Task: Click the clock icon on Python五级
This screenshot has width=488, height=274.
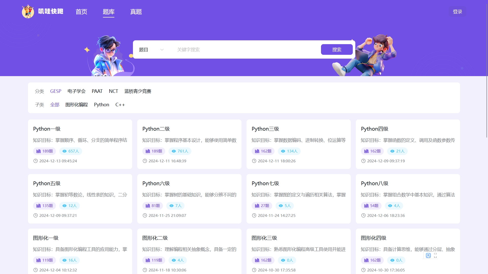Action: click(36, 215)
